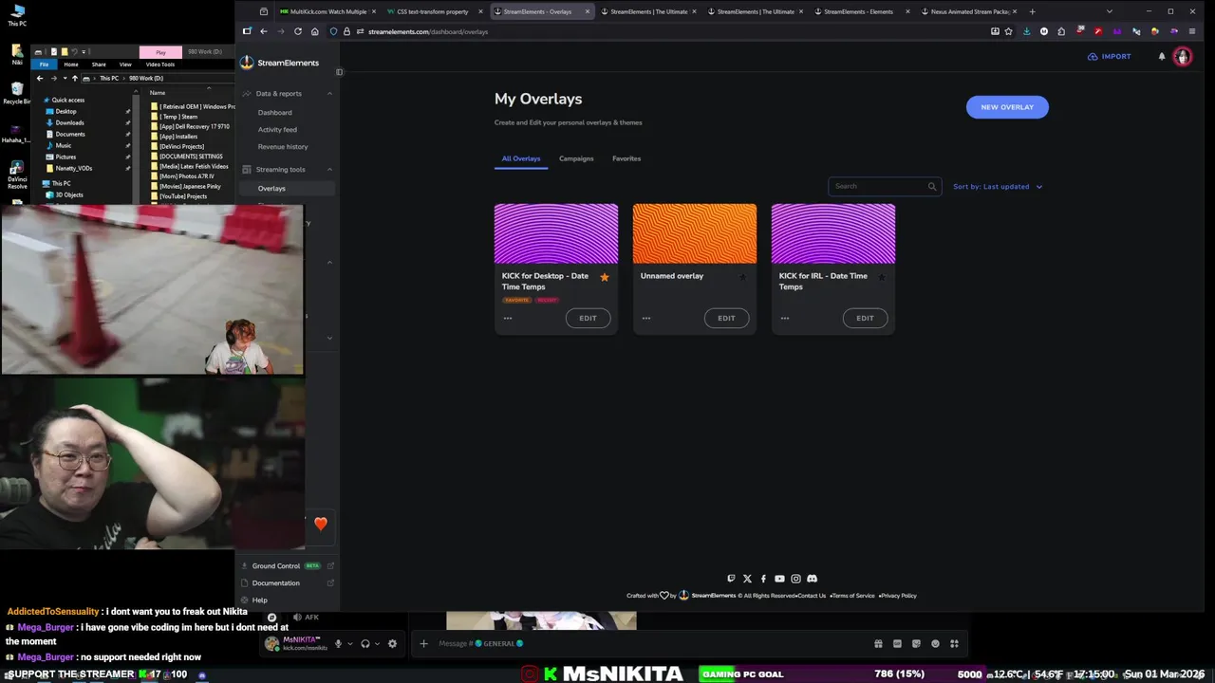Screen dimensions: 1215x683
Task: Open the X social icon in footer
Action: point(747,579)
